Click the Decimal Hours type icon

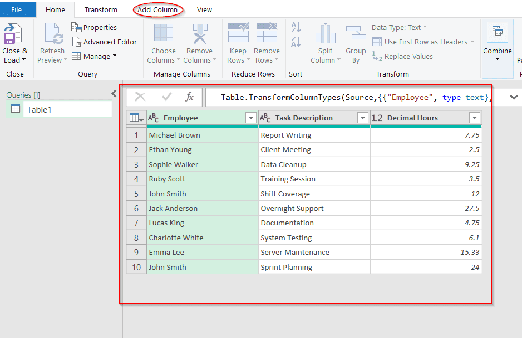(x=377, y=118)
